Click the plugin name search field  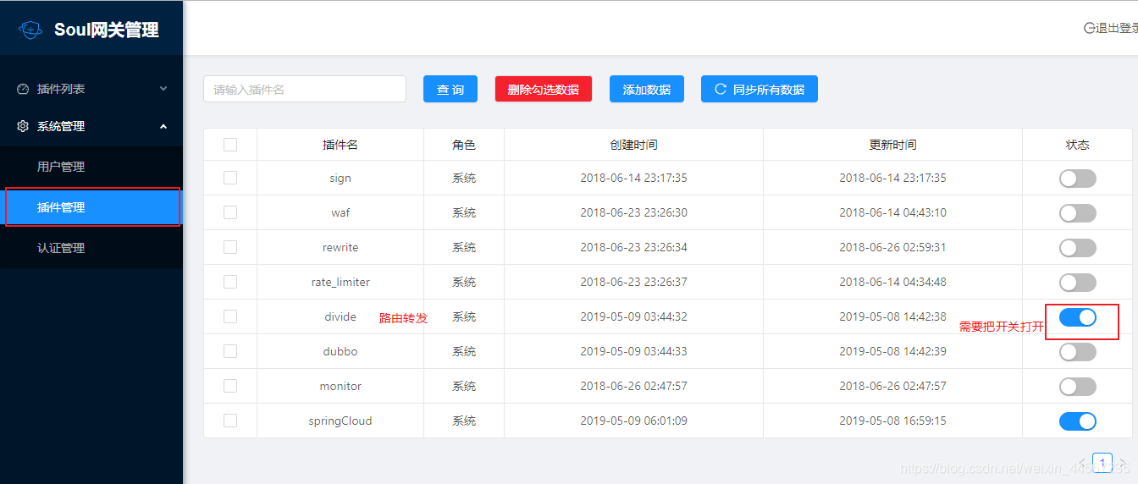305,89
